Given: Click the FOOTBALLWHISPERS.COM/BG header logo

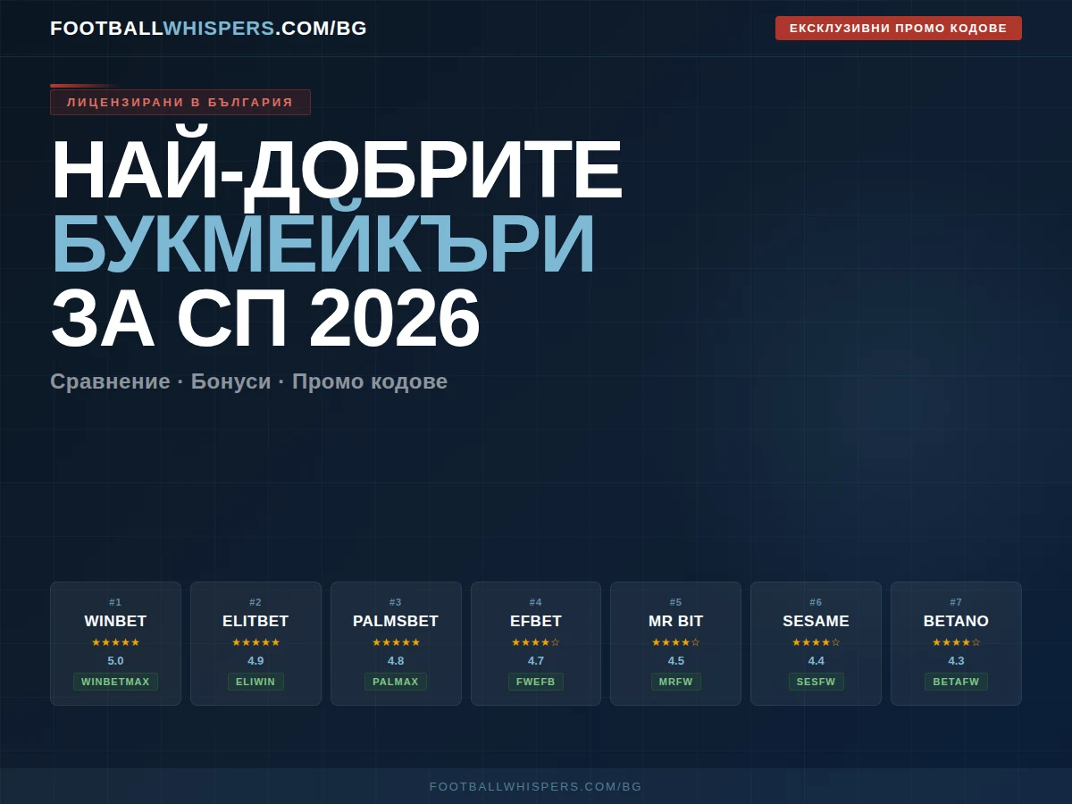Looking at the screenshot, I should (x=208, y=29).
